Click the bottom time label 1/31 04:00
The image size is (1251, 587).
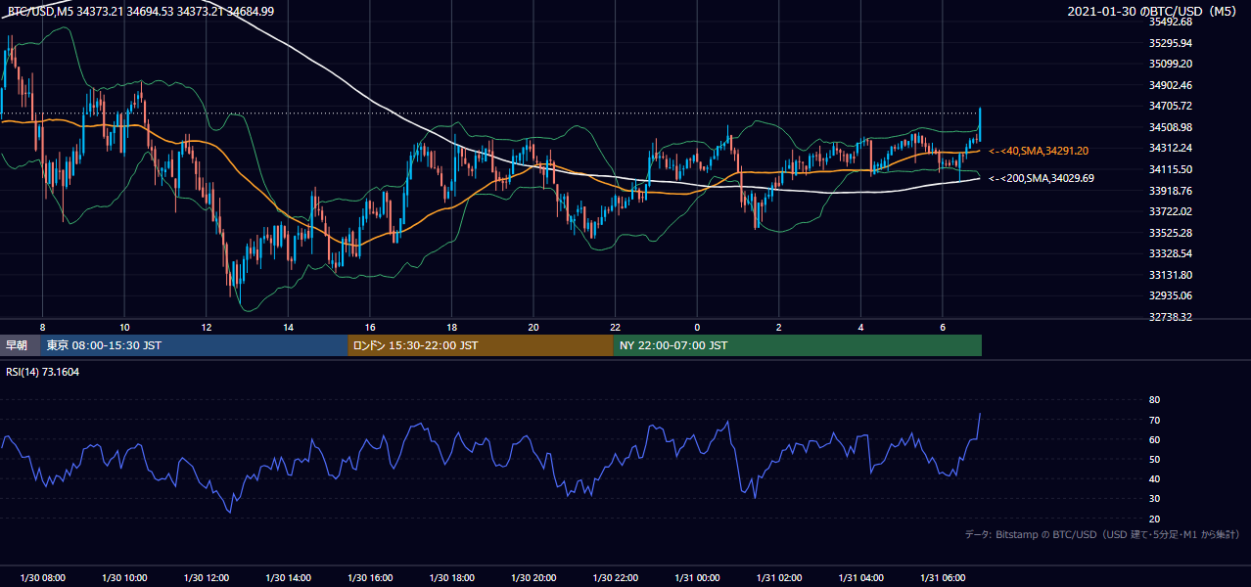coord(860,577)
